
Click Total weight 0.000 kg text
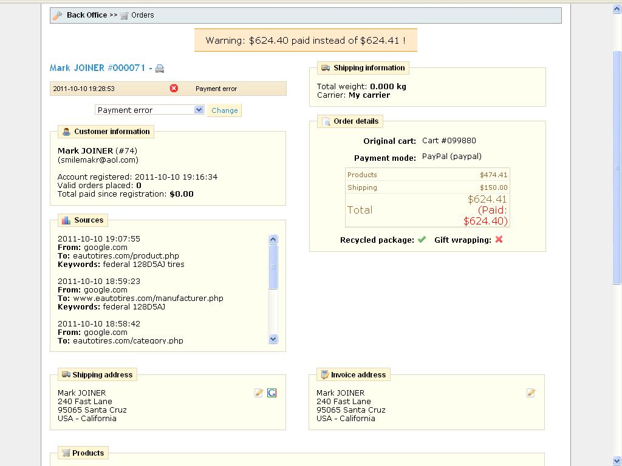[361, 86]
